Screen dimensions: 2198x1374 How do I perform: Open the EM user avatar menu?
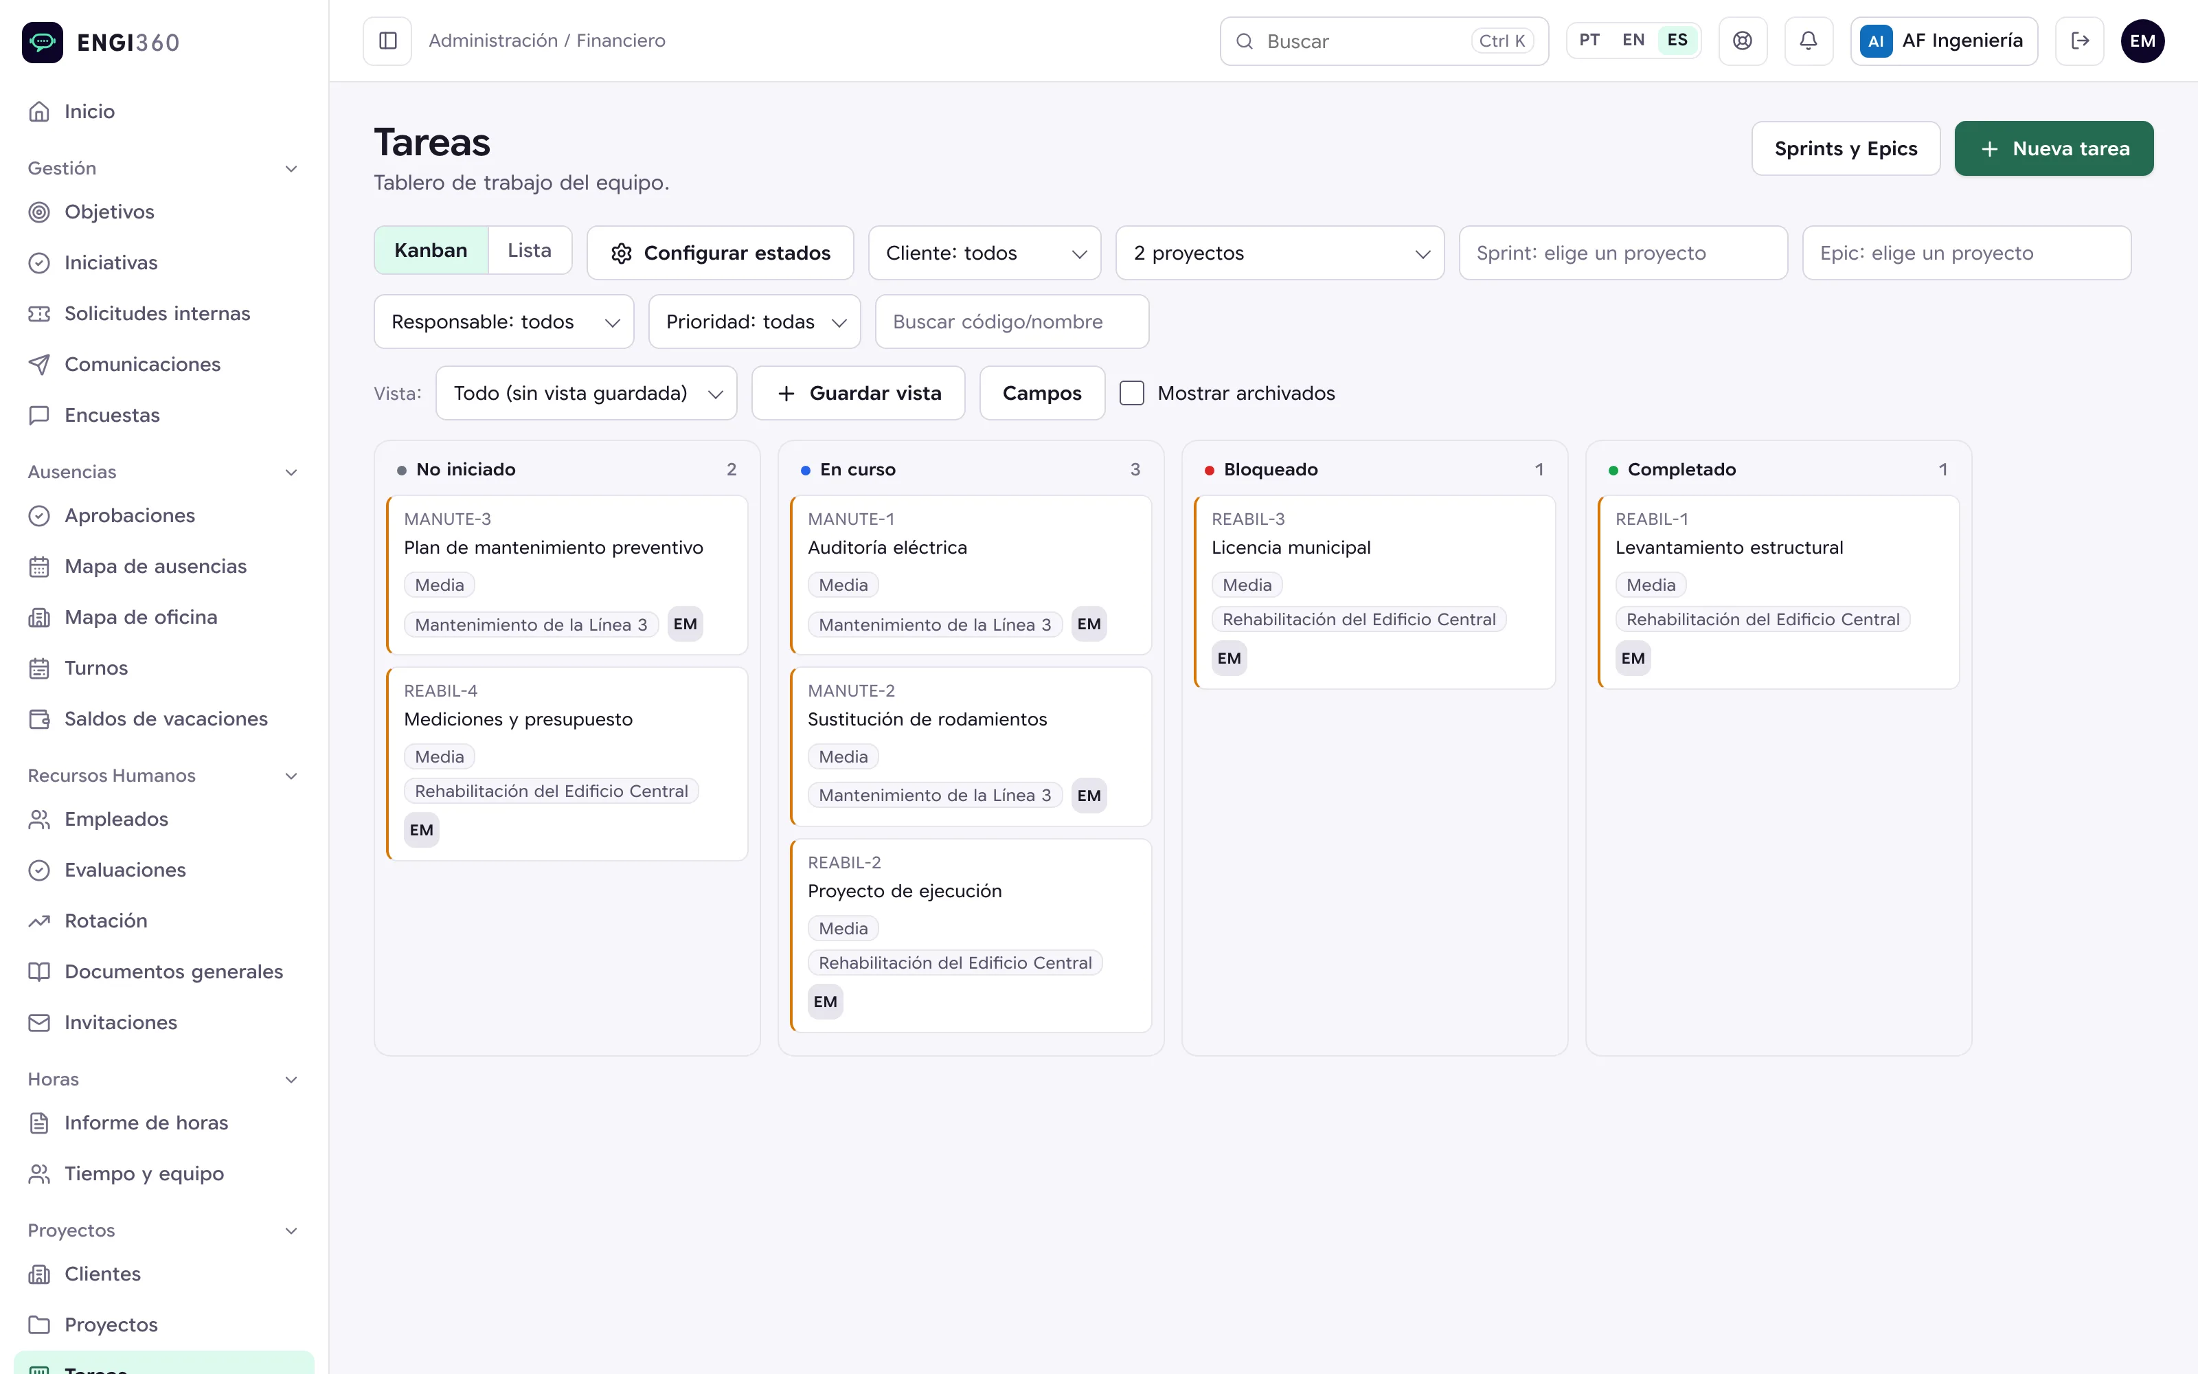pyautogui.click(x=2142, y=41)
